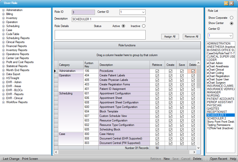Screen dimensions: 238x162
Task: Click Print Screen in the status bar
Action: point(30,159)
